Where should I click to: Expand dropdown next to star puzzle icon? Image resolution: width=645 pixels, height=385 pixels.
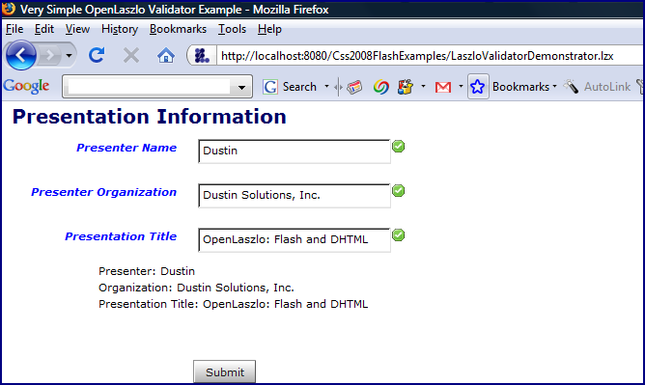pos(423,86)
